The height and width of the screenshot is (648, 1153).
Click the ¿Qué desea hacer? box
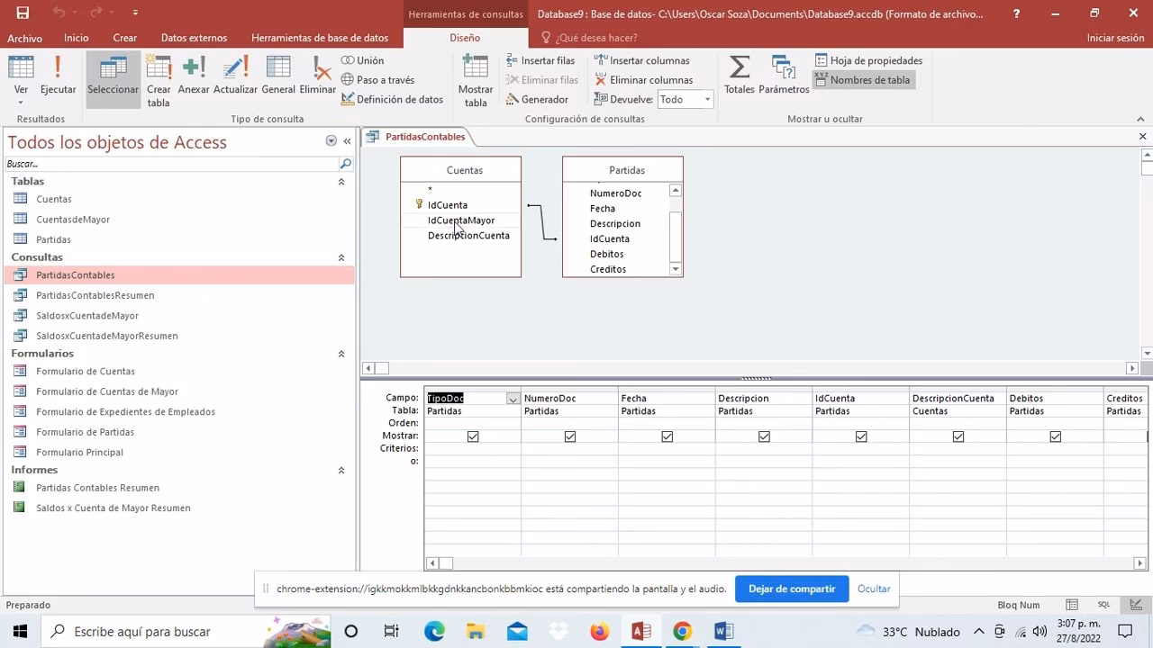(596, 38)
